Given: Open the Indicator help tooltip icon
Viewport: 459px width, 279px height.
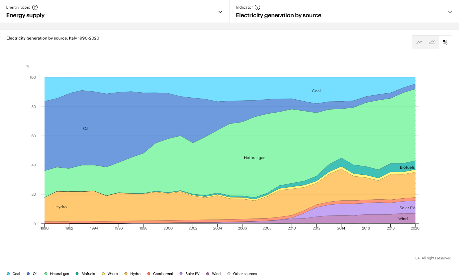Looking at the screenshot, I should click(257, 7).
